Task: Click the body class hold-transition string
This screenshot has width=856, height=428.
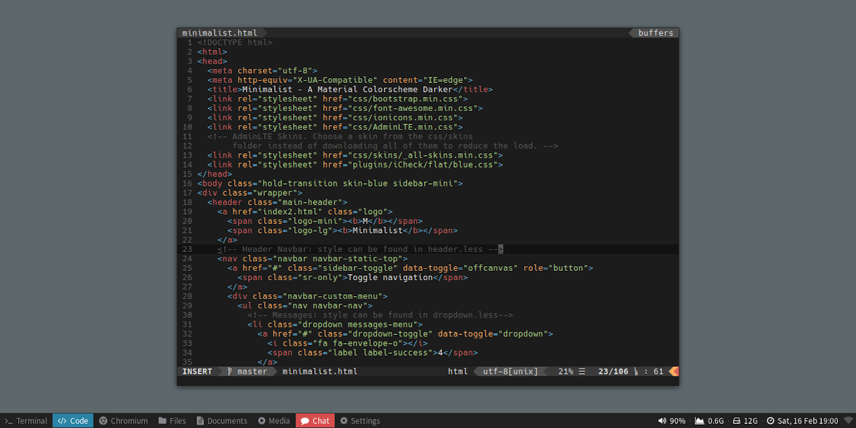Action: coord(357,183)
